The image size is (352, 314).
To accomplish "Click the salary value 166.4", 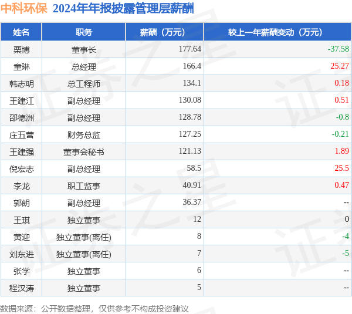I will 192,66.
